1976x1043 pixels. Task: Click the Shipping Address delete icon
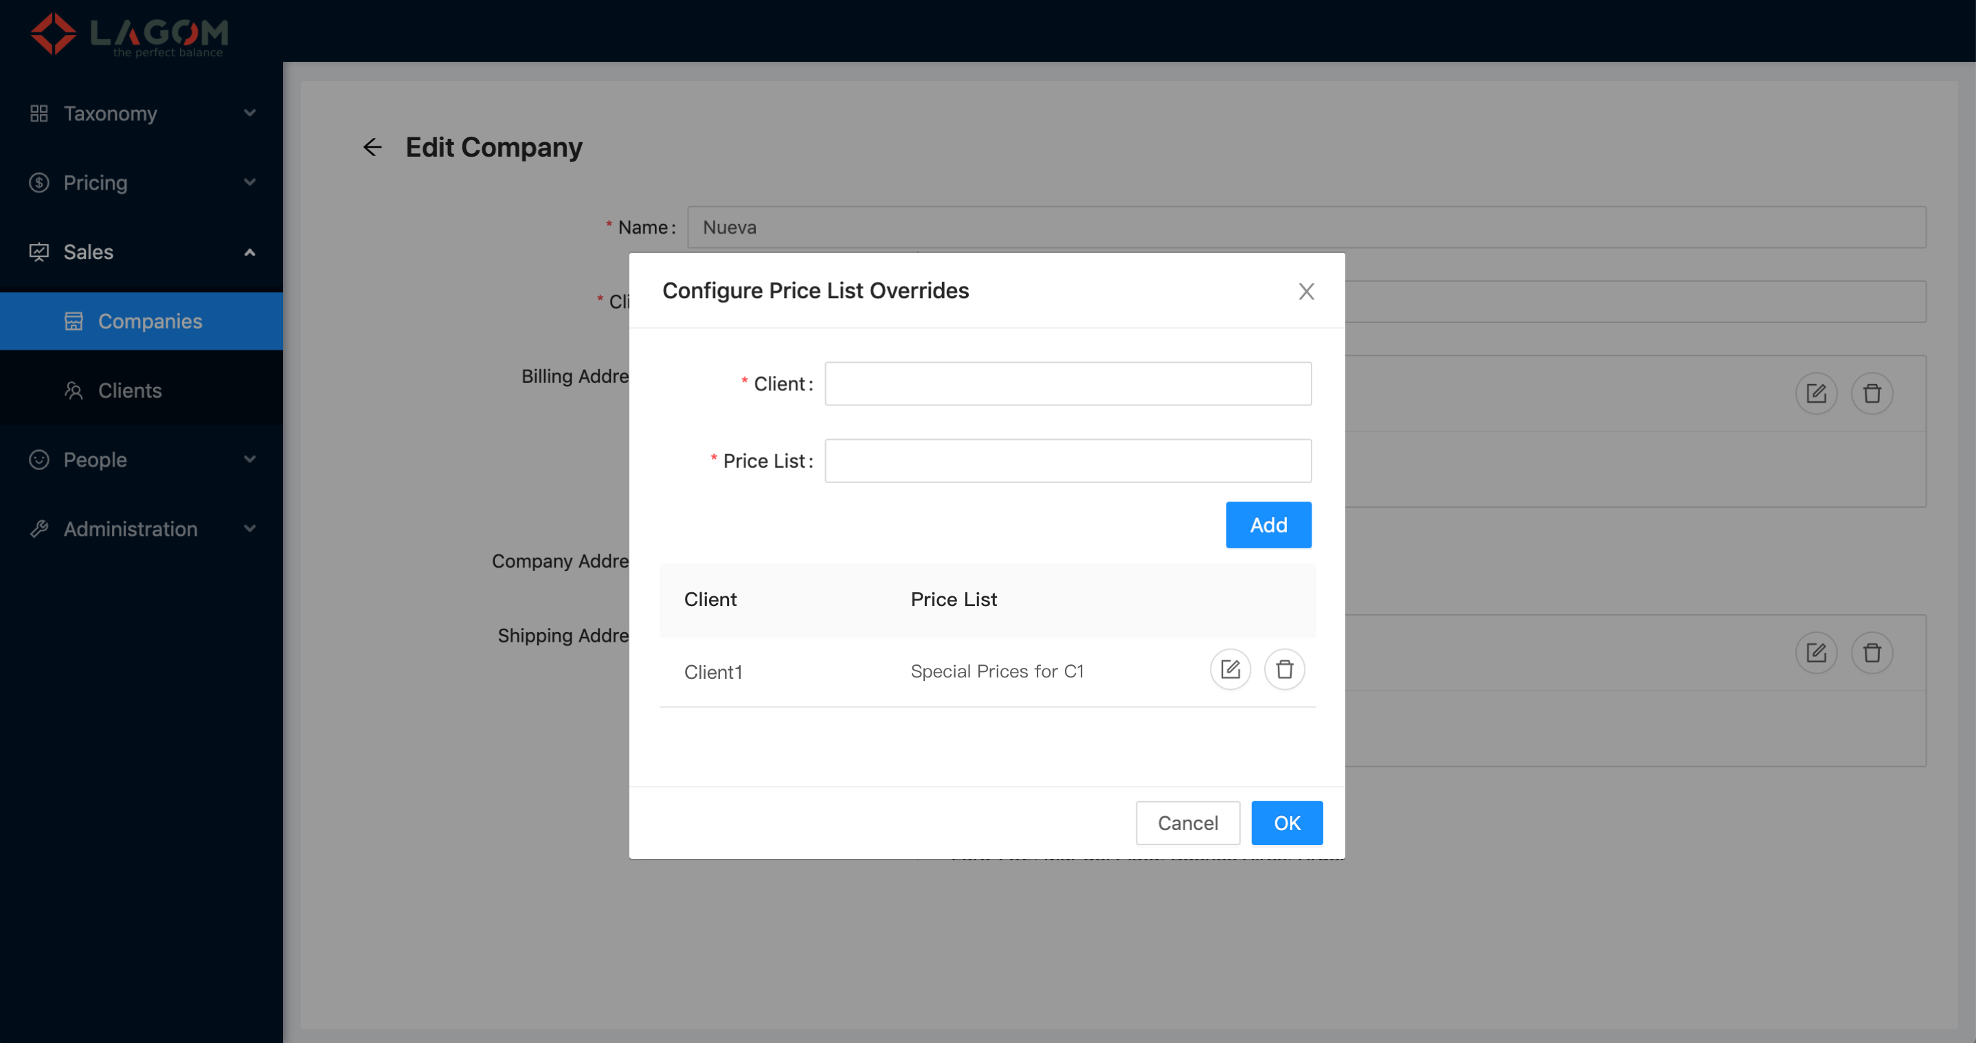click(1871, 653)
